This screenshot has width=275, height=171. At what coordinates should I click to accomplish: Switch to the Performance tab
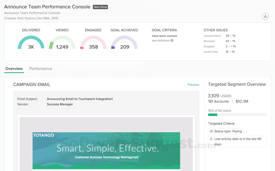(x=40, y=69)
